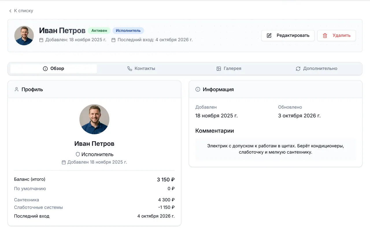The image size is (370, 231).
Task: Click the back chevron beside К списку
Action: (10, 11)
